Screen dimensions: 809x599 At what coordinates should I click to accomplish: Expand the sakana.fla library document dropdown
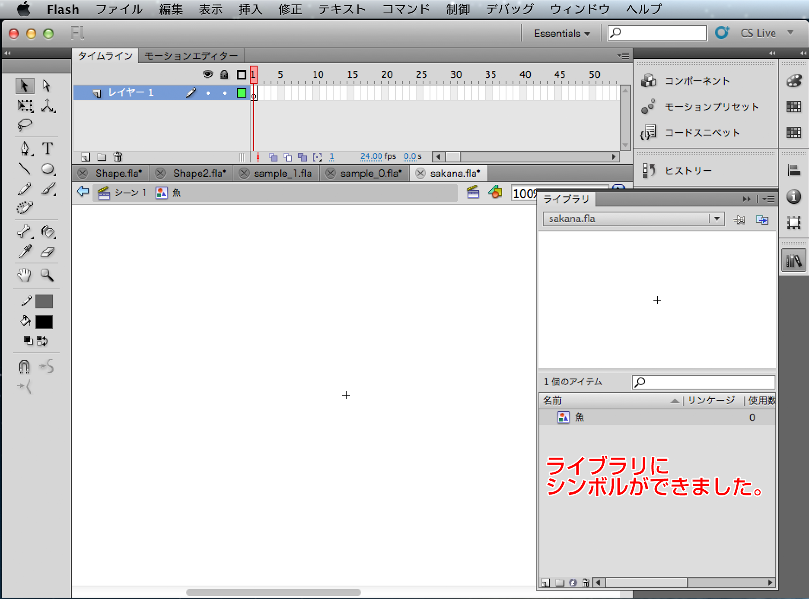(717, 219)
